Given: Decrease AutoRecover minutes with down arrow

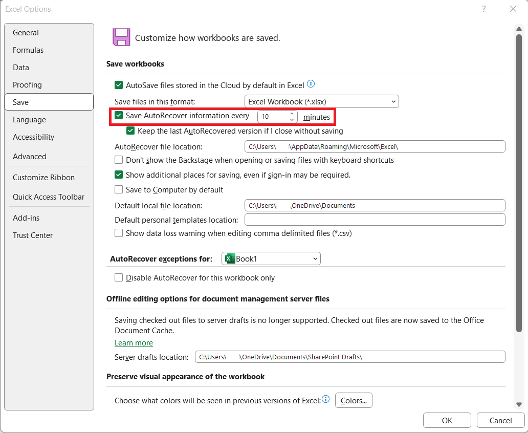Looking at the screenshot, I should (292, 120).
